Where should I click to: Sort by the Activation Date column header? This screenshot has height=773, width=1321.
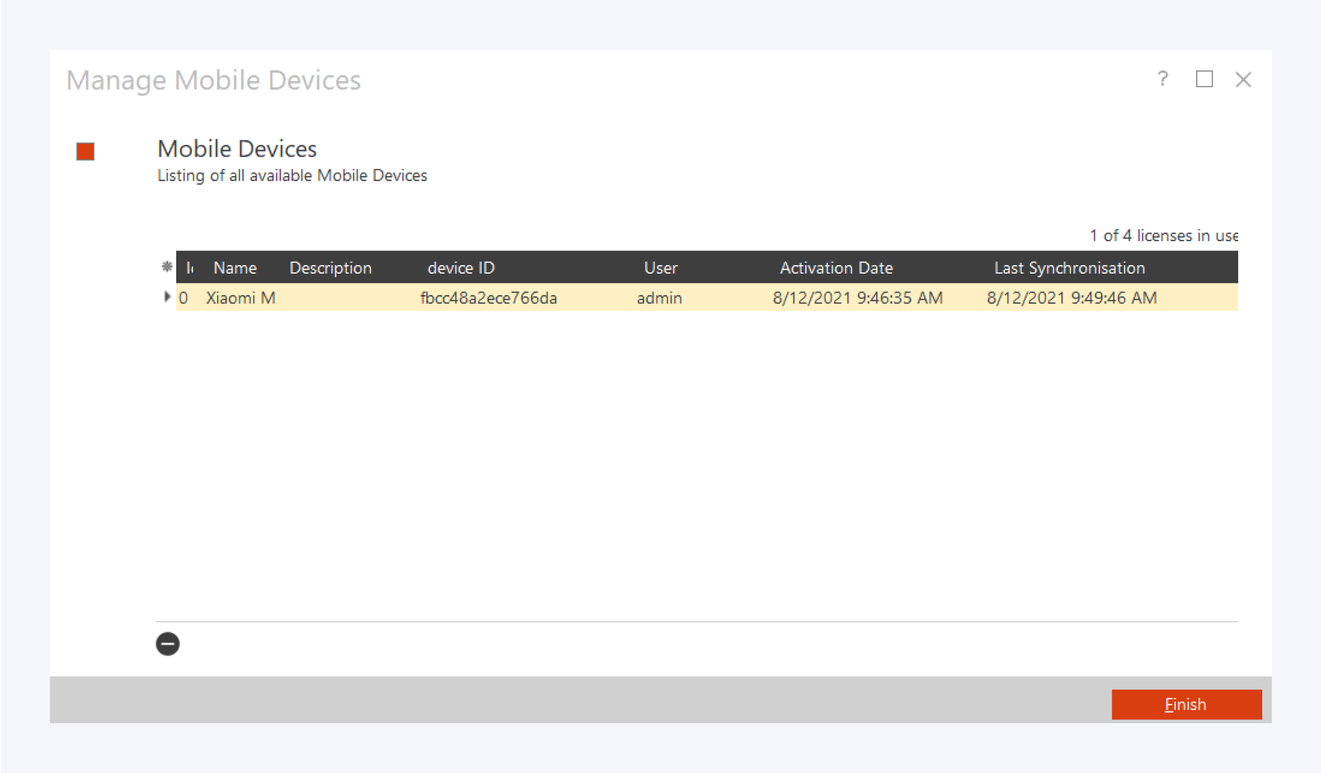click(x=836, y=268)
